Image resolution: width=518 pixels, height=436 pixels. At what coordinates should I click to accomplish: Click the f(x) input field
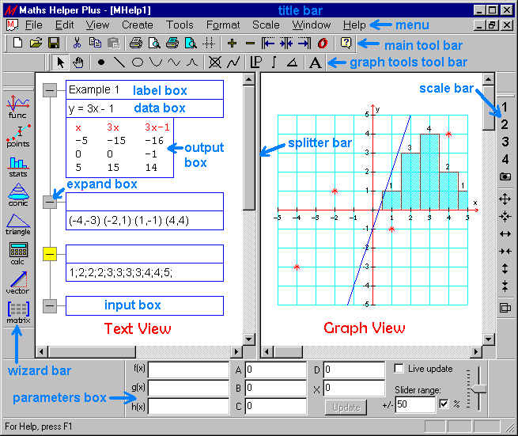tap(189, 370)
